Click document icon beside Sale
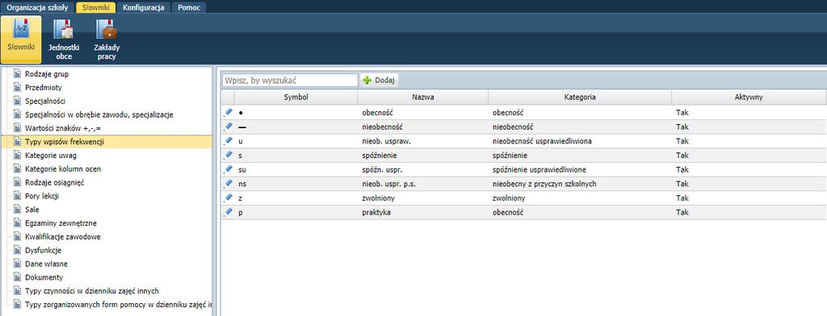 point(17,209)
